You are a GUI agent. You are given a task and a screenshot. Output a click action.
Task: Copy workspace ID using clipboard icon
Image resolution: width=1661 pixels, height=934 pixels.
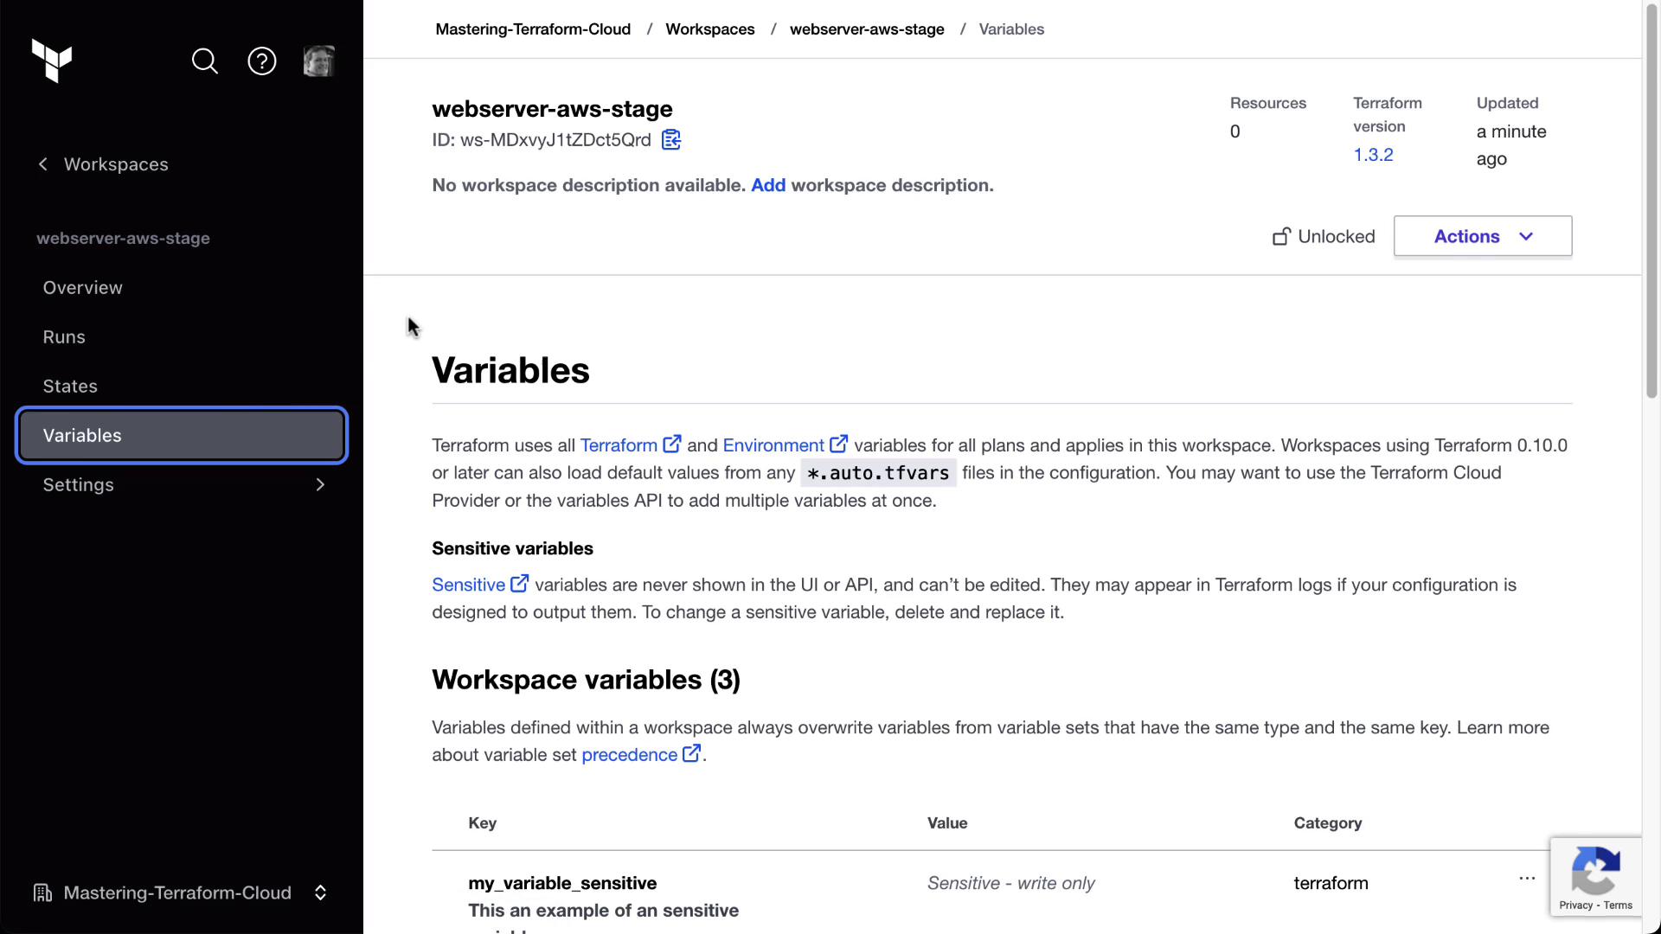(x=671, y=140)
